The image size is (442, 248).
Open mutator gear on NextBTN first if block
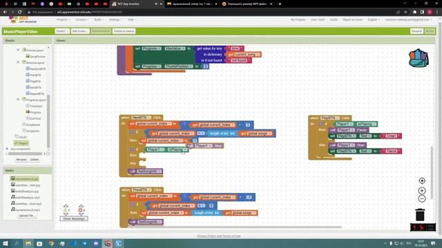132,132
